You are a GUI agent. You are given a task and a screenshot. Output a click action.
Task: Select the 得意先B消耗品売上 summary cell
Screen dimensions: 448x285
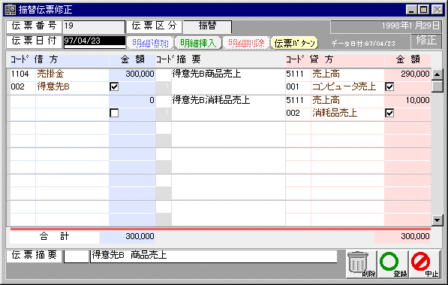(x=228, y=100)
